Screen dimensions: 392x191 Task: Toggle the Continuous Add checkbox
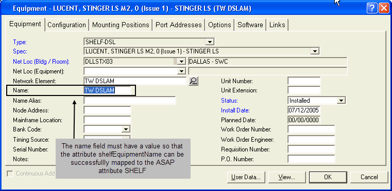click(x=10, y=174)
